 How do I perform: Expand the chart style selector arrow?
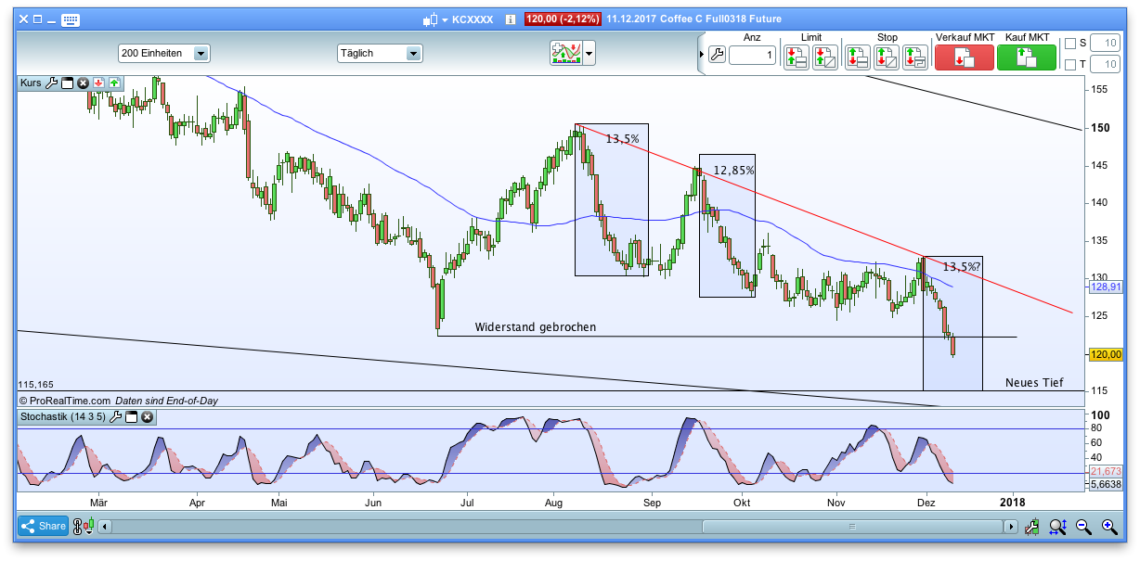[x=587, y=54]
